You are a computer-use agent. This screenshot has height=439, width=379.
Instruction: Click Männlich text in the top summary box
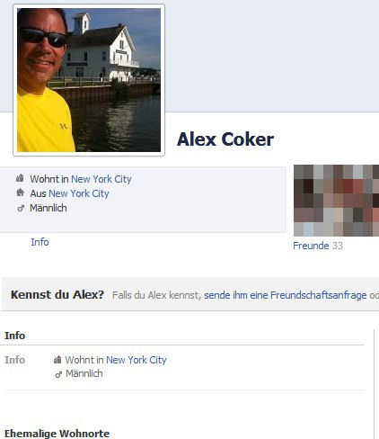[x=48, y=208]
